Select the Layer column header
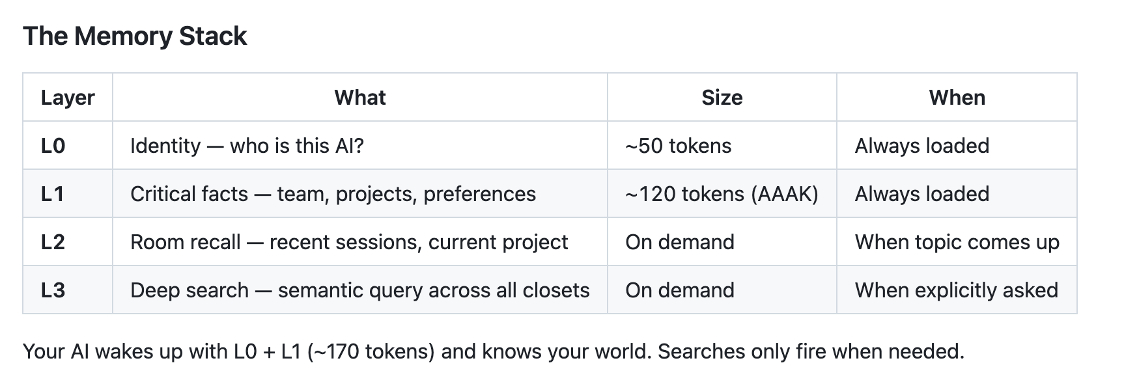Viewport: 1124px width, 380px height. click(68, 98)
